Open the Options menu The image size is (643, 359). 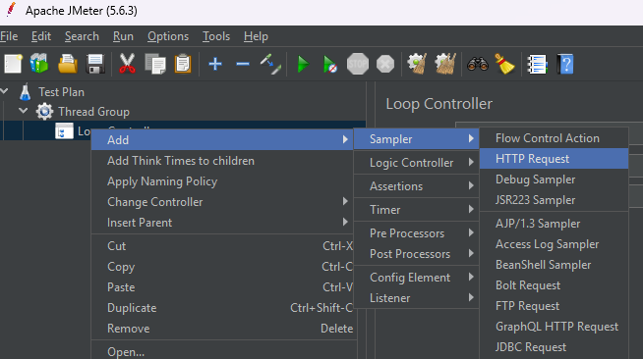(168, 36)
